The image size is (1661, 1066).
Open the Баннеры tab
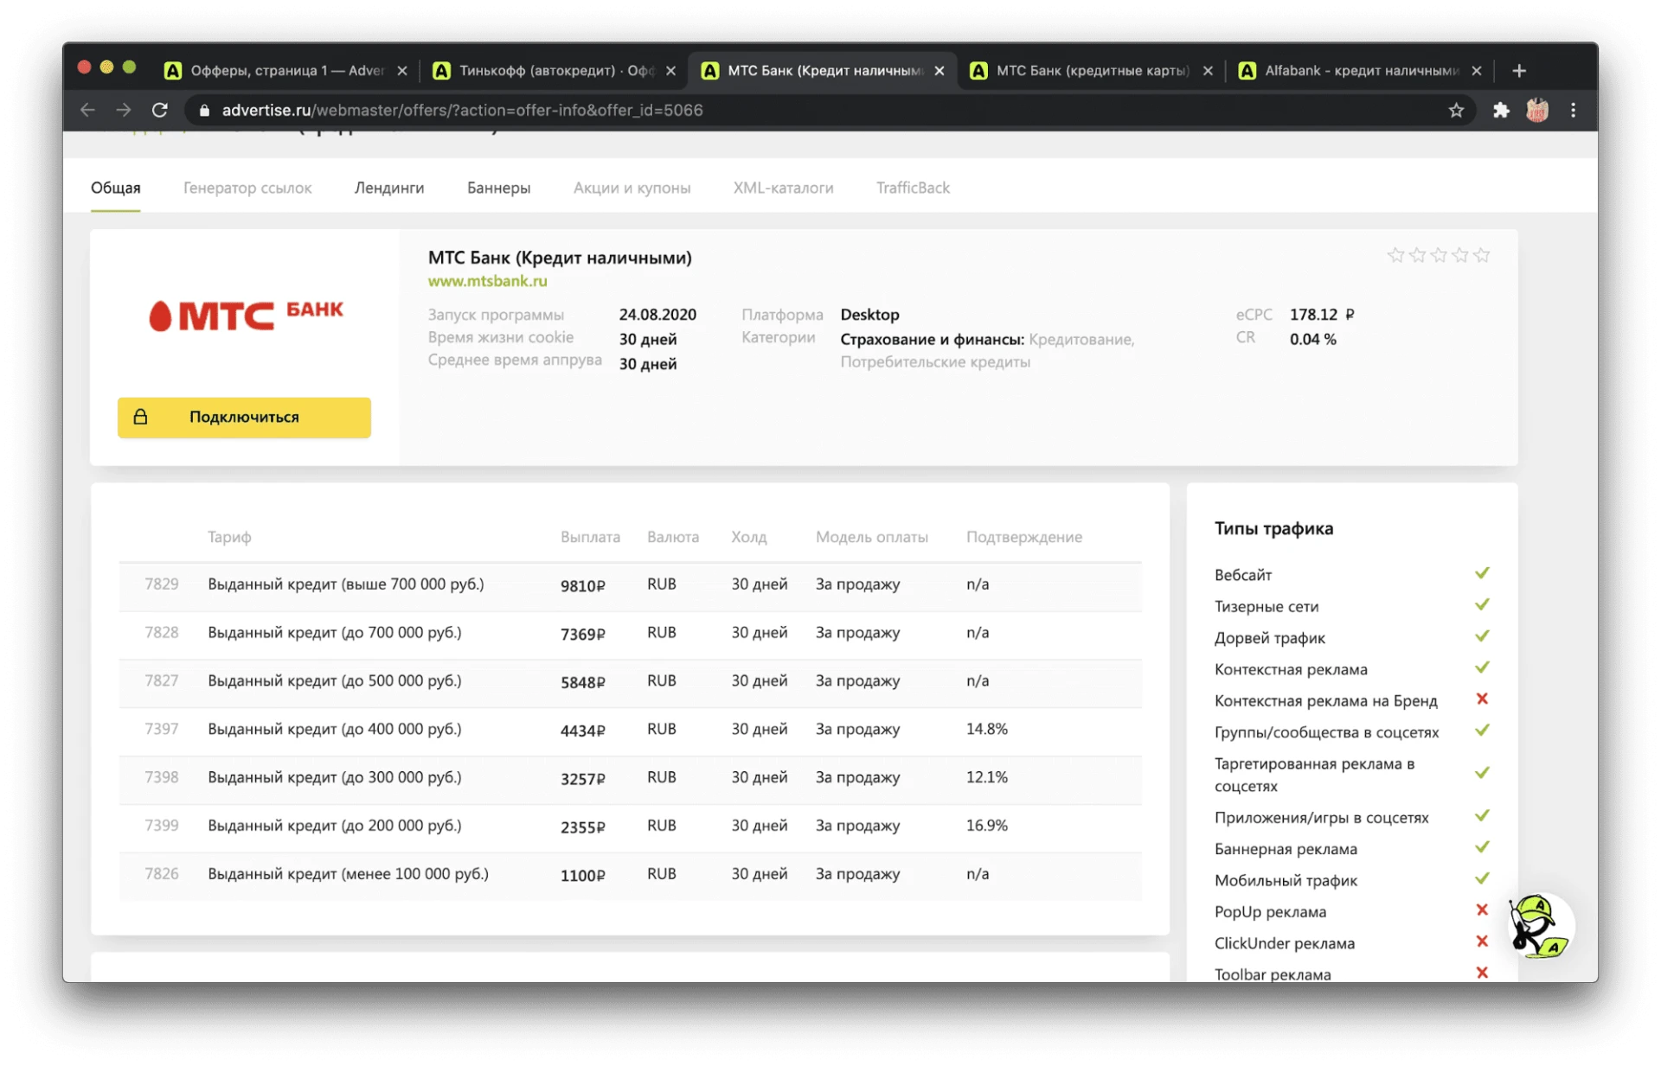pyautogui.click(x=499, y=188)
